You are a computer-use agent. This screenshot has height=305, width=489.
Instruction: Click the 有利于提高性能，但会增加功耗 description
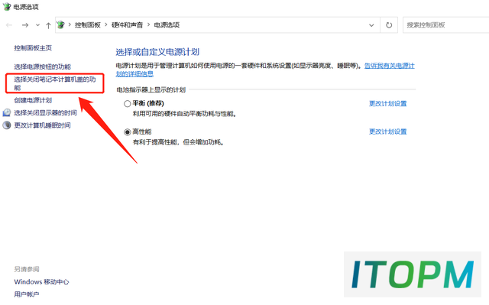[178, 142]
